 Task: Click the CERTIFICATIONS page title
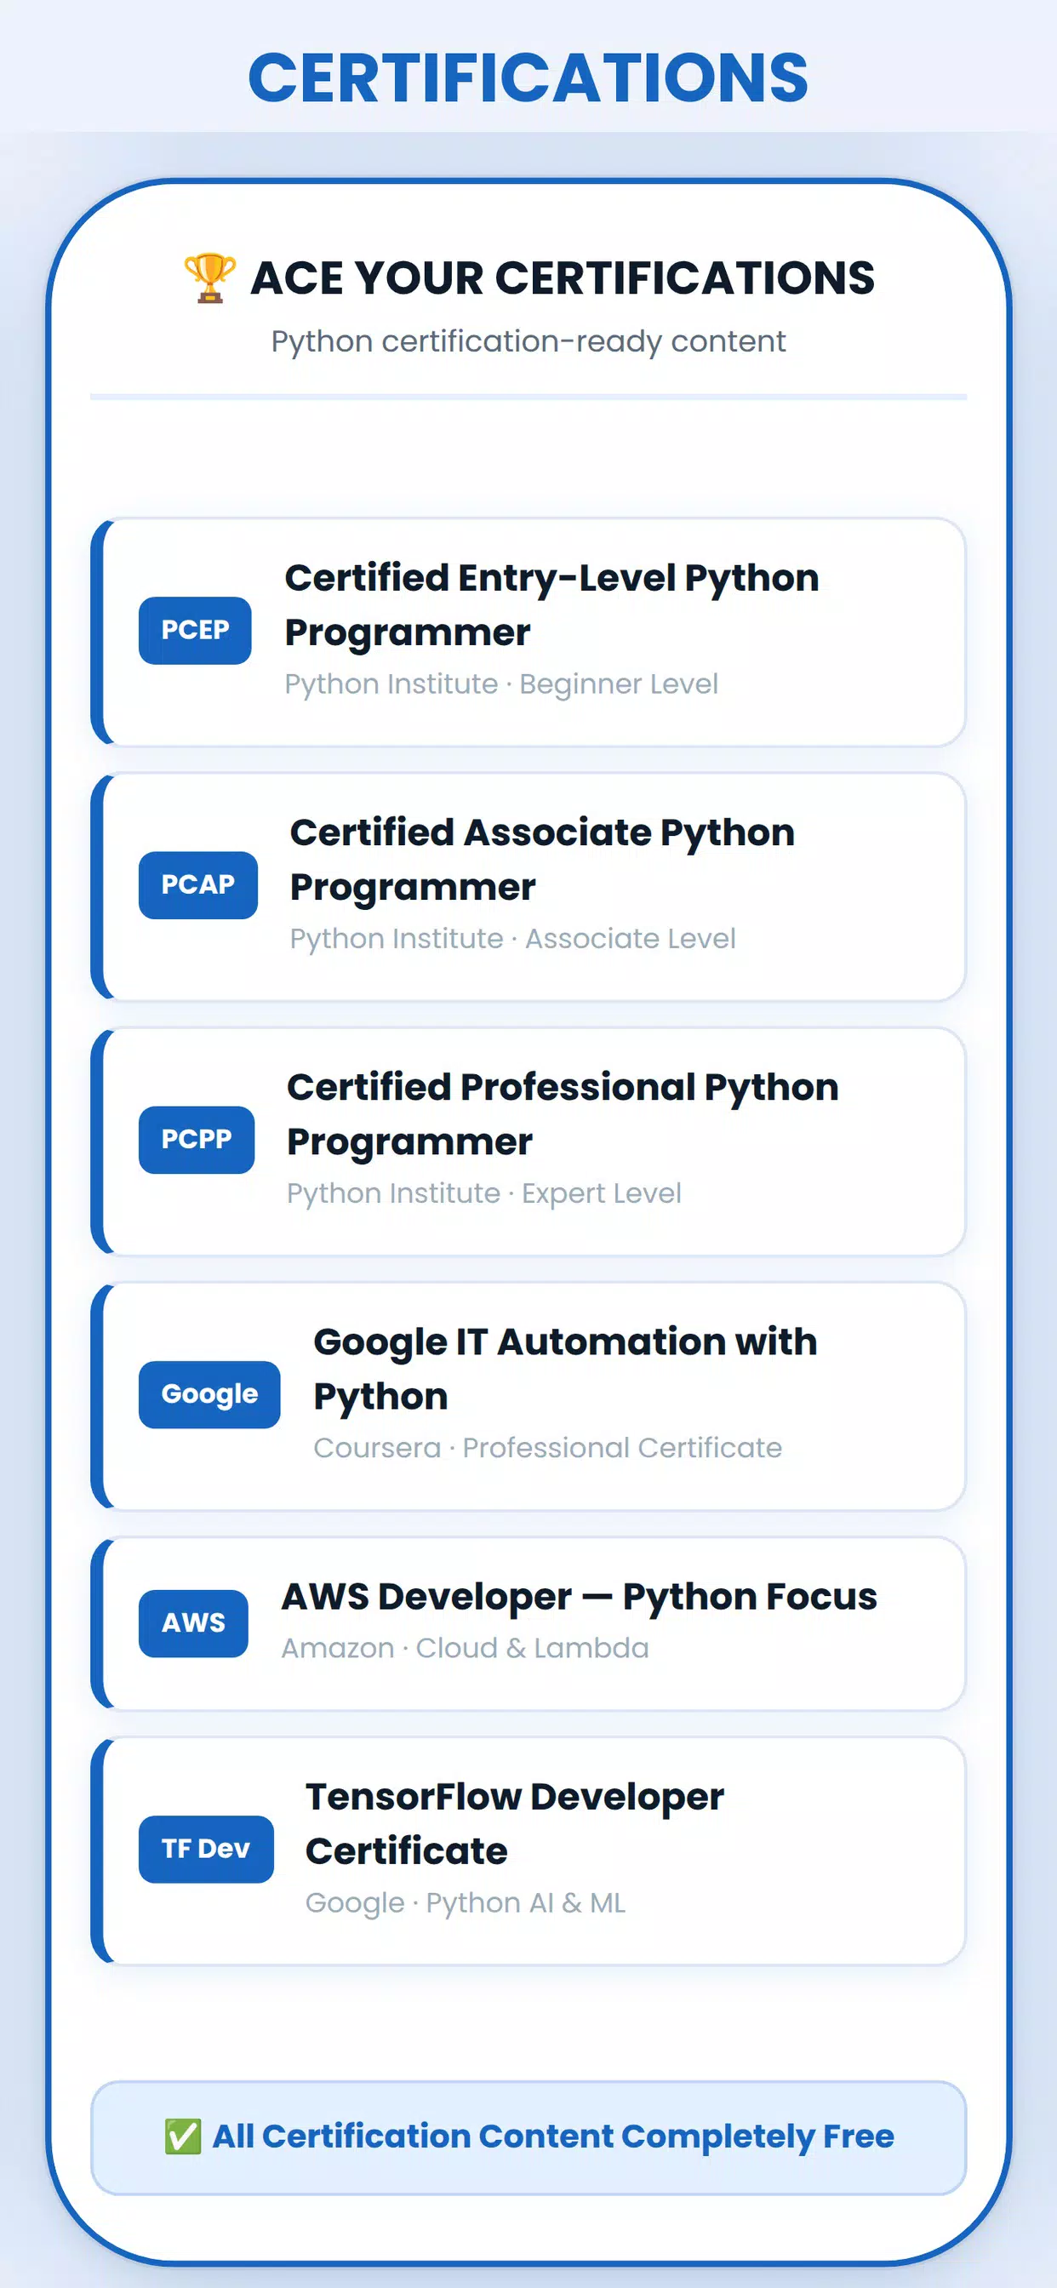click(x=528, y=77)
